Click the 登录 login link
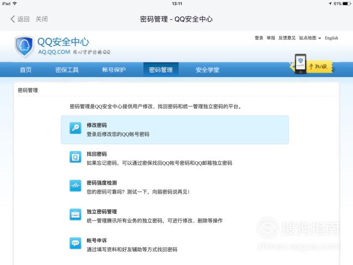 point(259,38)
